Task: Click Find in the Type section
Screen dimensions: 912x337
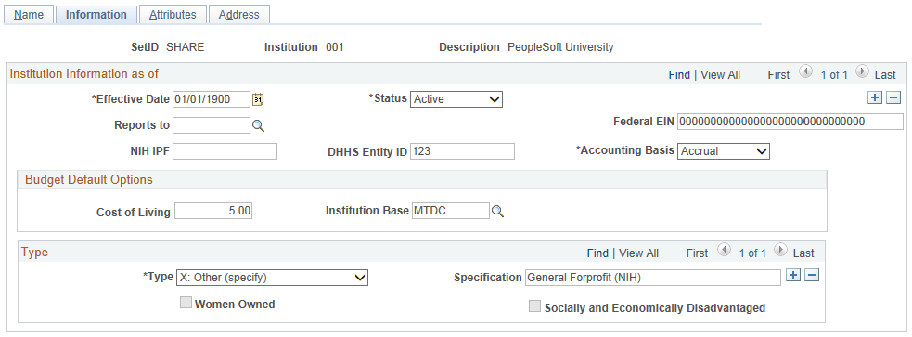Action: tap(597, 253)
